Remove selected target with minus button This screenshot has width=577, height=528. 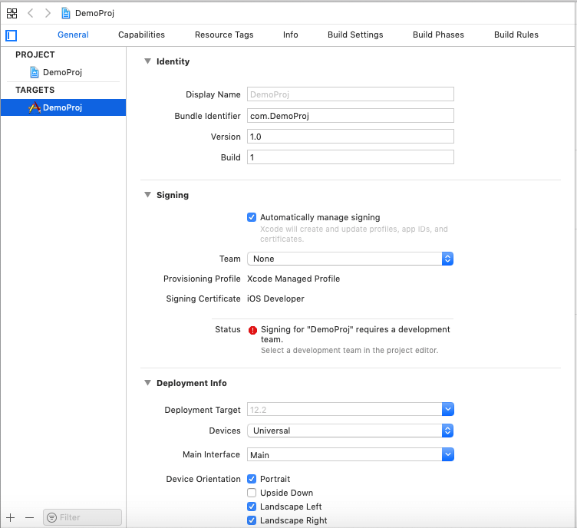pos(29,518)
